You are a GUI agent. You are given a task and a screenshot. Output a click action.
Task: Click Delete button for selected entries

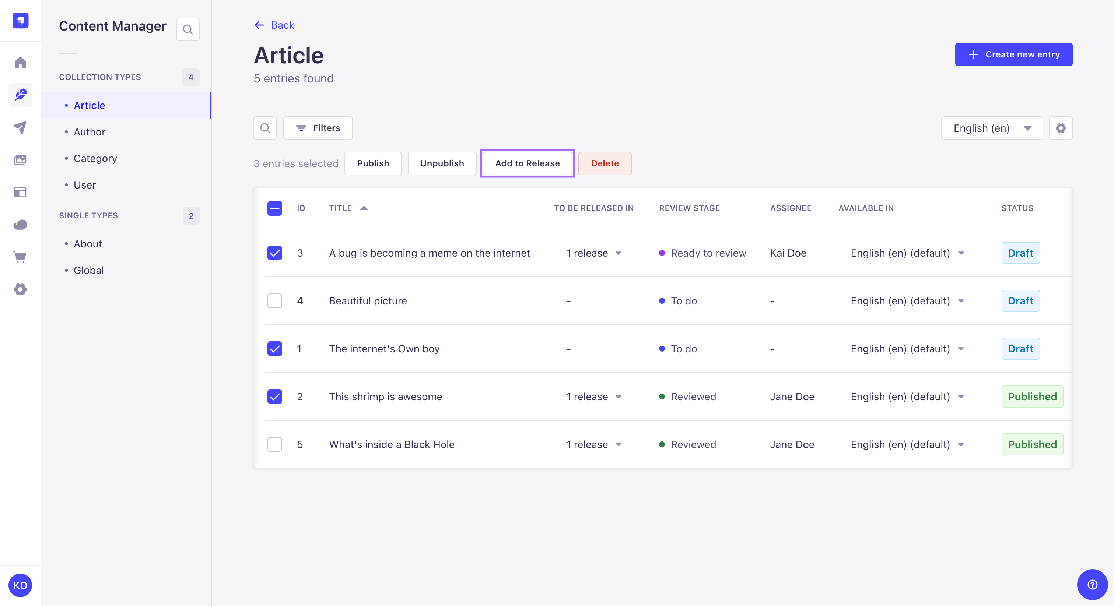(x=605, y=163)
